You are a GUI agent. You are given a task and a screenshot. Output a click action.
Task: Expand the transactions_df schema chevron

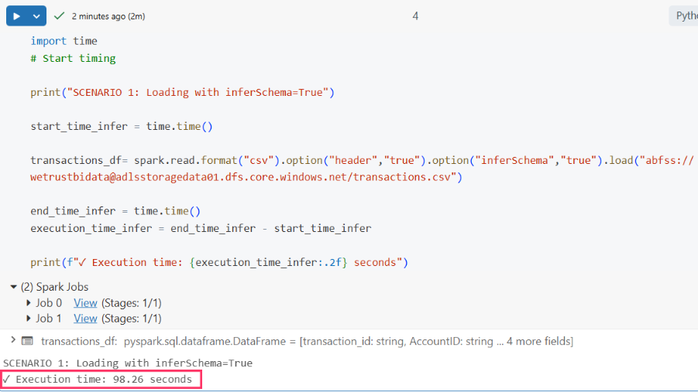point(12,340)
